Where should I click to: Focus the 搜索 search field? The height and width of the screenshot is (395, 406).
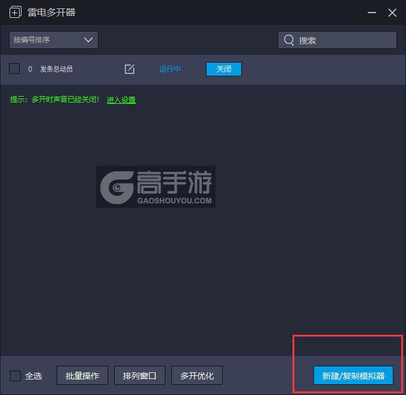[337, 40]
